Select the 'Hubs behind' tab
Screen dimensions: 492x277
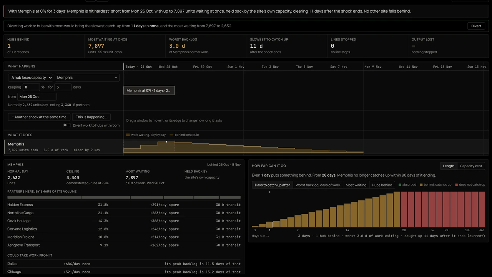382,185
